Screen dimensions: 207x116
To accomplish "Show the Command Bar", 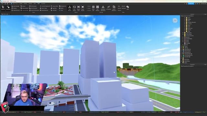I will point(25,10).
